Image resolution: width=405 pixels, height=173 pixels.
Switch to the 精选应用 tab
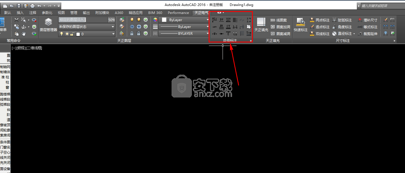136,13
